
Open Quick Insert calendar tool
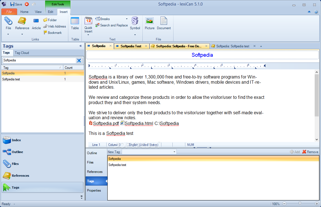(88, 24)
